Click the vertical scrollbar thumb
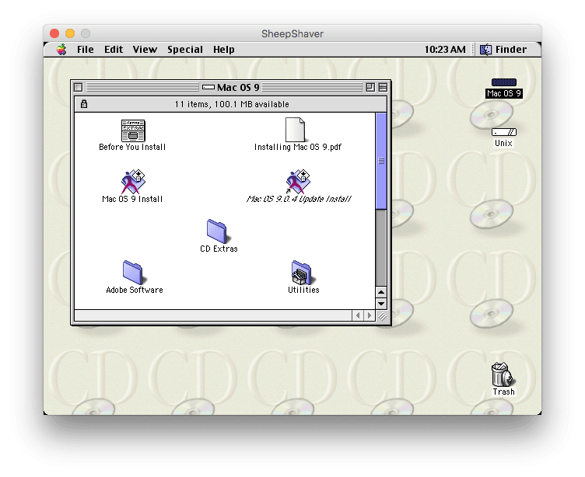The height and width of the screenshot is (477, 585). pos(381,161)
